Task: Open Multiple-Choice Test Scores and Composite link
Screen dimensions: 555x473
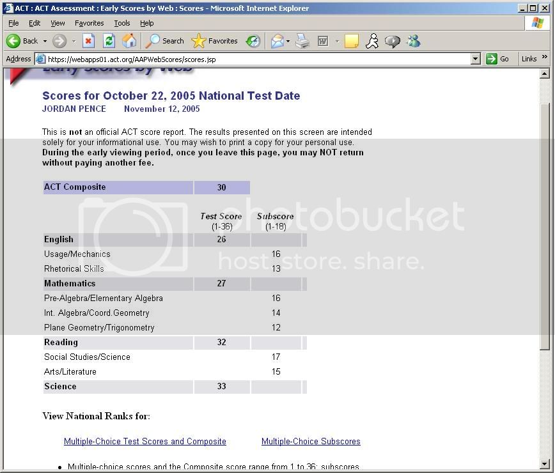Action: tap(145, 441)
